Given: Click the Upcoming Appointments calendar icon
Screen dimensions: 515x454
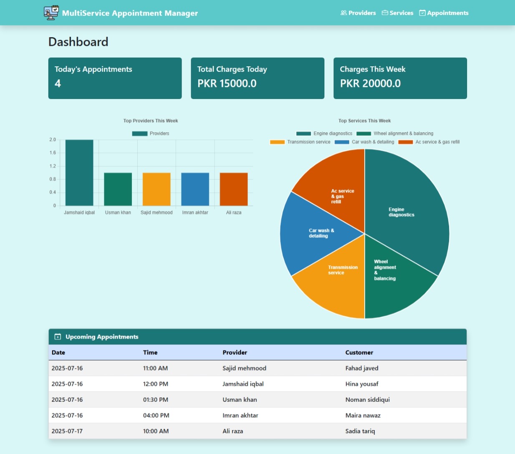Looking at the screenshot, I should click(x=58, y=337).
